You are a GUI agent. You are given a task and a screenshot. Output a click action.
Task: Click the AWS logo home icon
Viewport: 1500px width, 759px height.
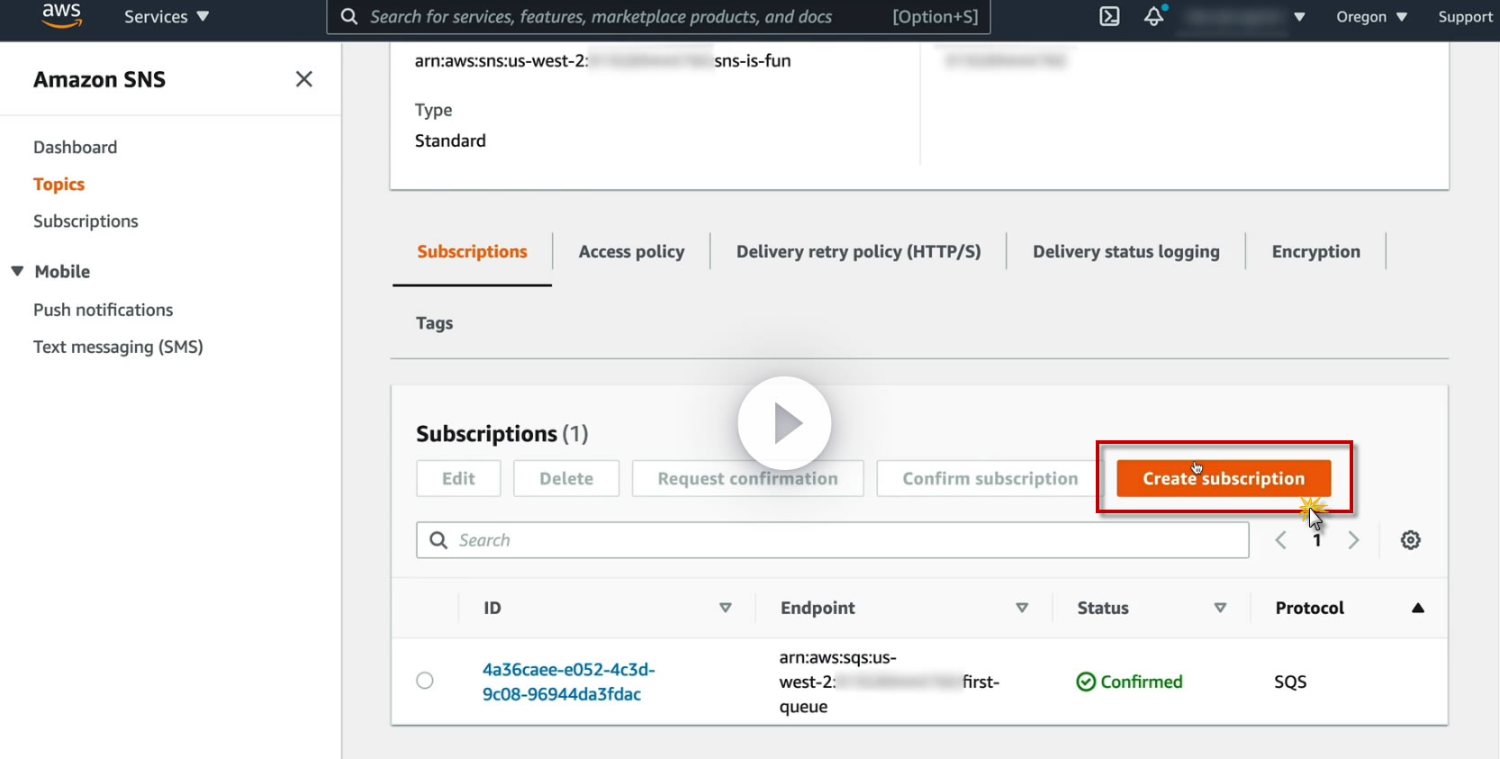coord(61,15)
